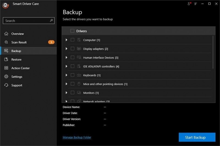Screen dimensions: 220x146
Task: Click the Settings gear icon in sidebar
Action: pos(6,77)
